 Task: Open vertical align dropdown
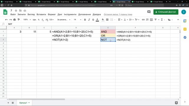126,20
